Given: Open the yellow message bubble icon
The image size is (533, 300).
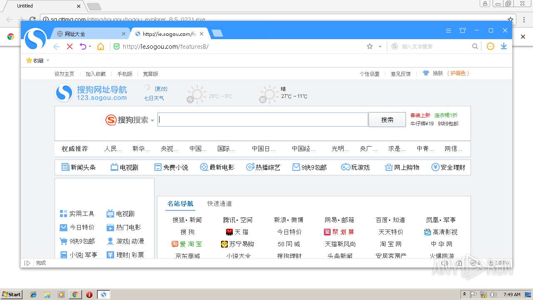Looking at the screenshot, I should point(491,46).
